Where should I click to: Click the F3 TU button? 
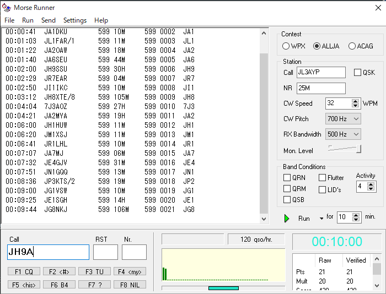pyautogui.click(x=94, y=271)
